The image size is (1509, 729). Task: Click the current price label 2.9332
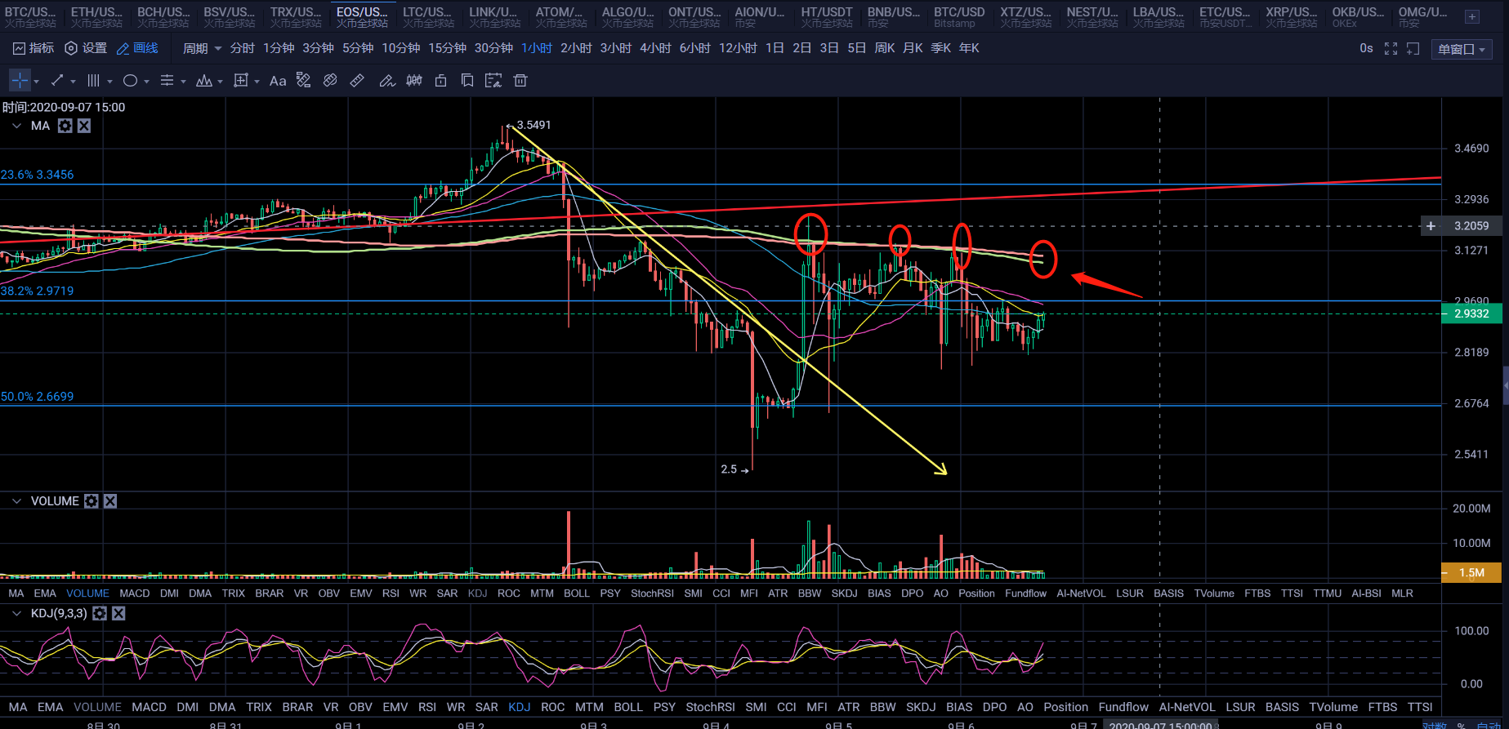click(x=1471, y=313)
